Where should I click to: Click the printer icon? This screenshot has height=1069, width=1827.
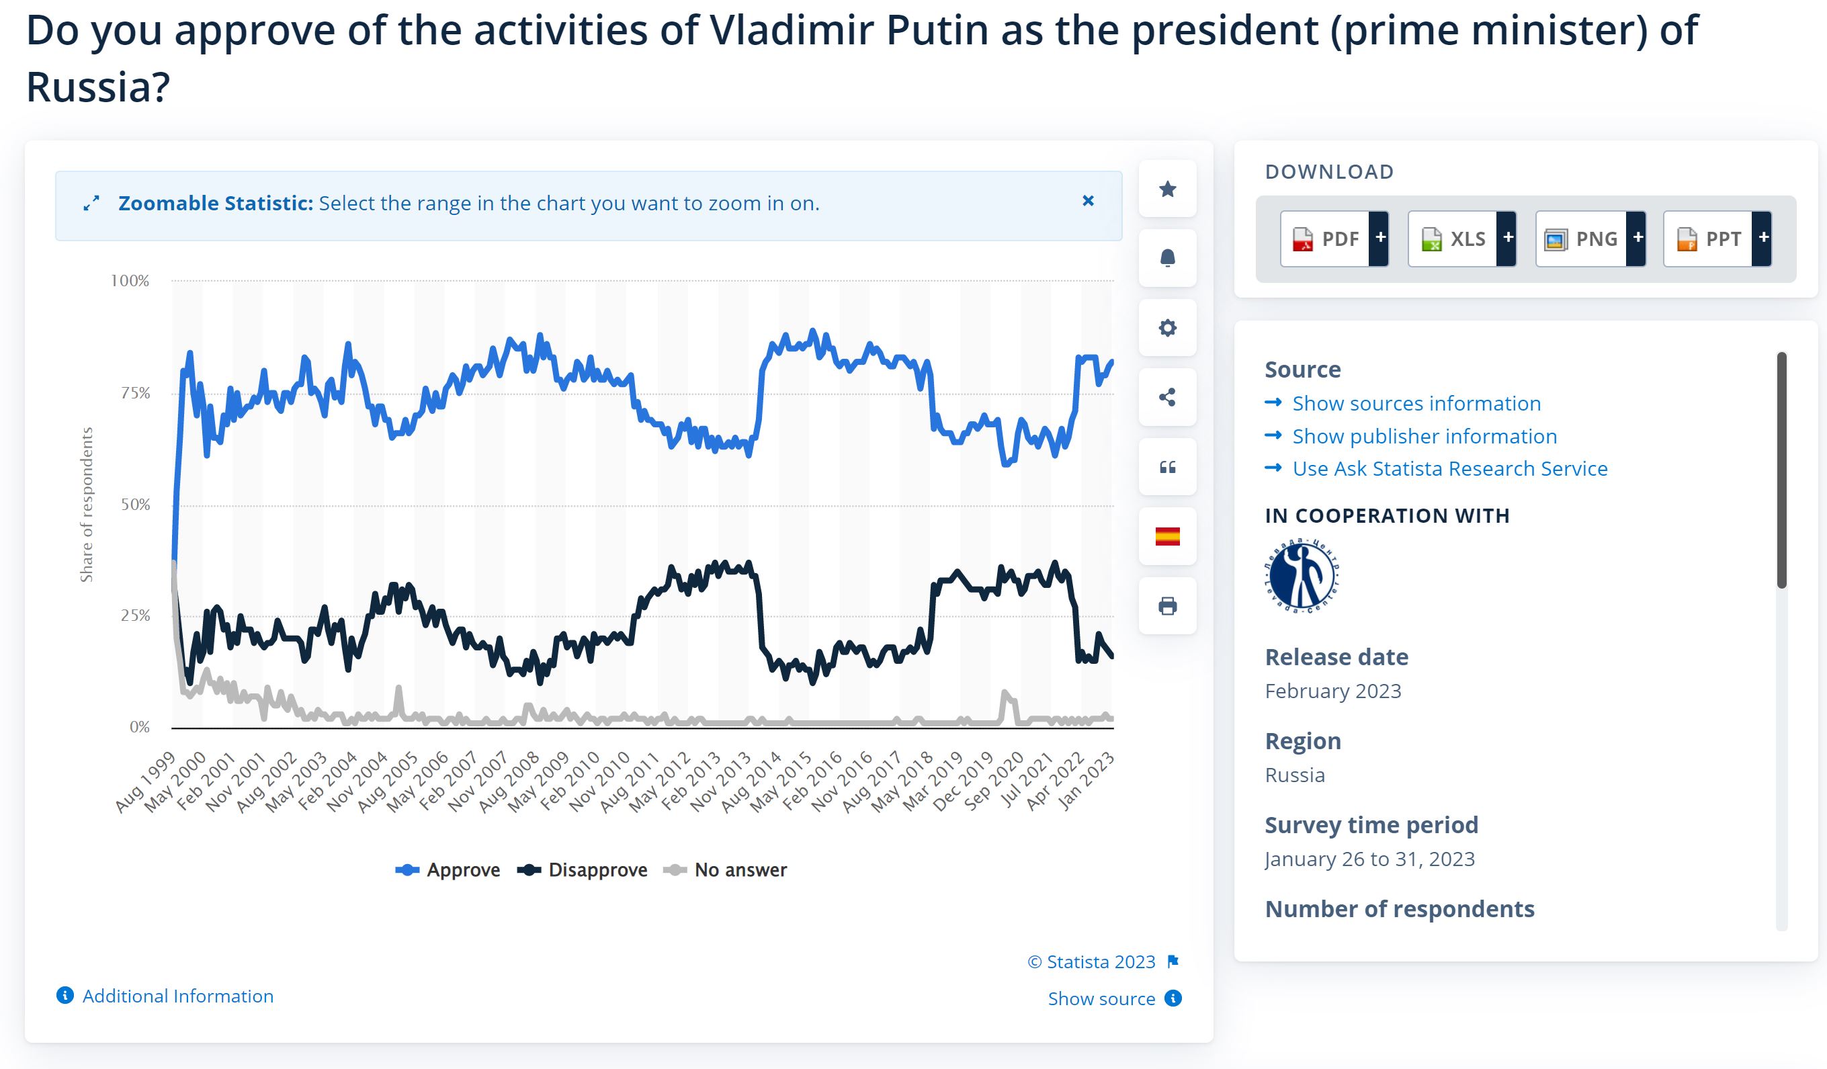(1167, 606)
